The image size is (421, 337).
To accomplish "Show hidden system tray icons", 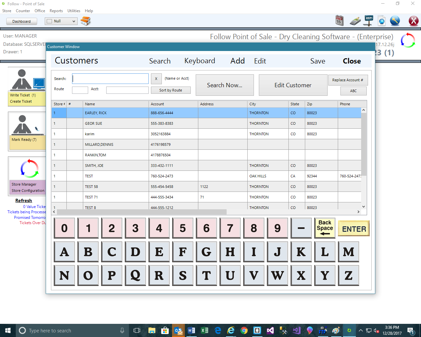I will point(361,330).
